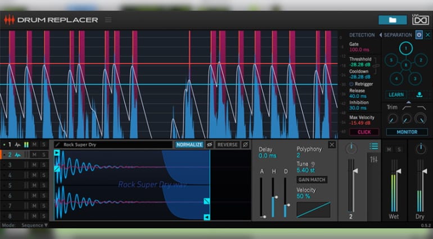Select the Threshold value -28.28 dB
The image size is (433, 239).
tap(359, 65)
